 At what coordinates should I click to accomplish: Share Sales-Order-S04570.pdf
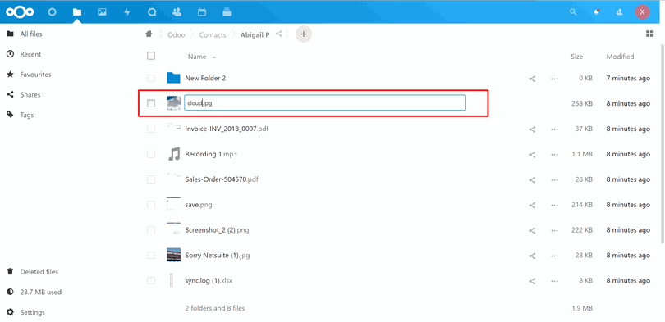[532, 179]
